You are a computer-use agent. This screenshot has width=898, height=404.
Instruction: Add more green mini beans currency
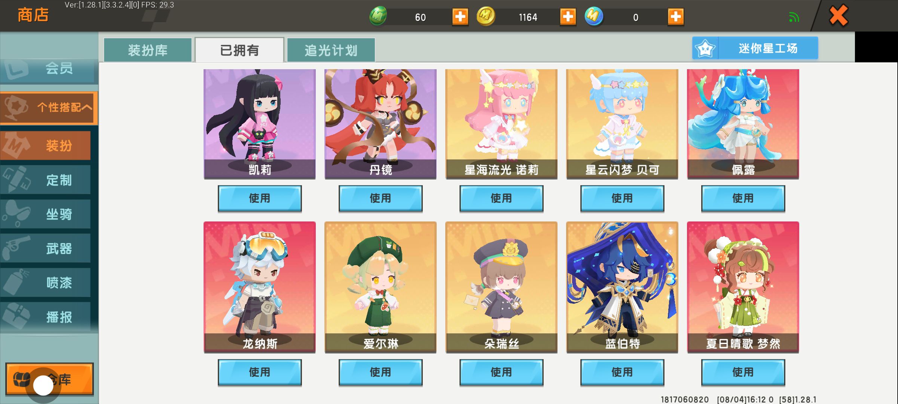coord(460,17)
